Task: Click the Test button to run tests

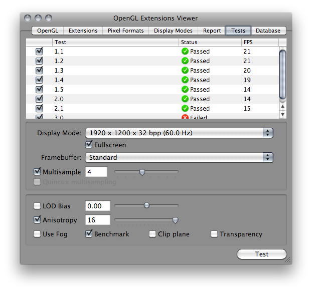Action: tap(262, 254)
